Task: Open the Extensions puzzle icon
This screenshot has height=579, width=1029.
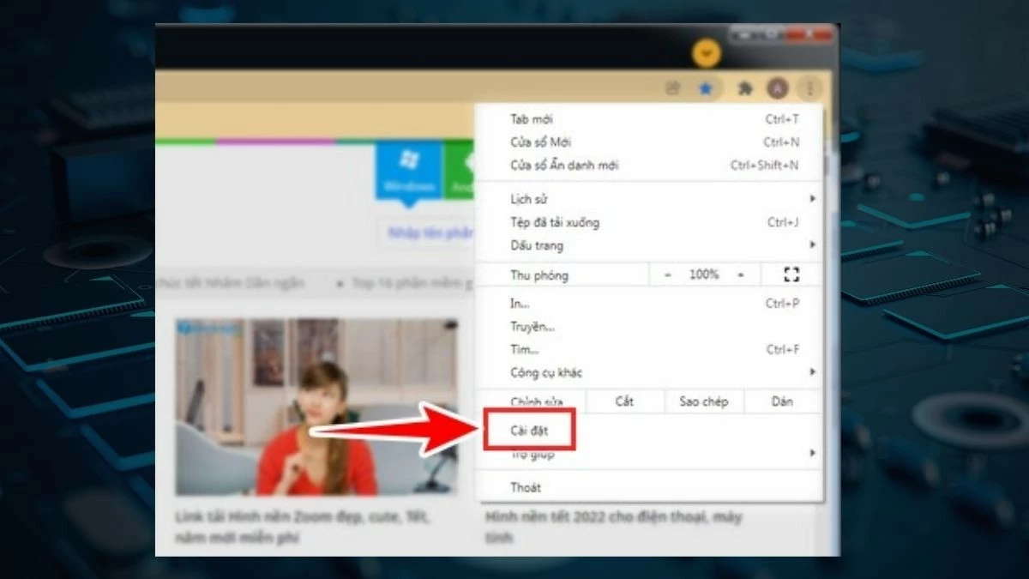Action: (x=745, y=87)
